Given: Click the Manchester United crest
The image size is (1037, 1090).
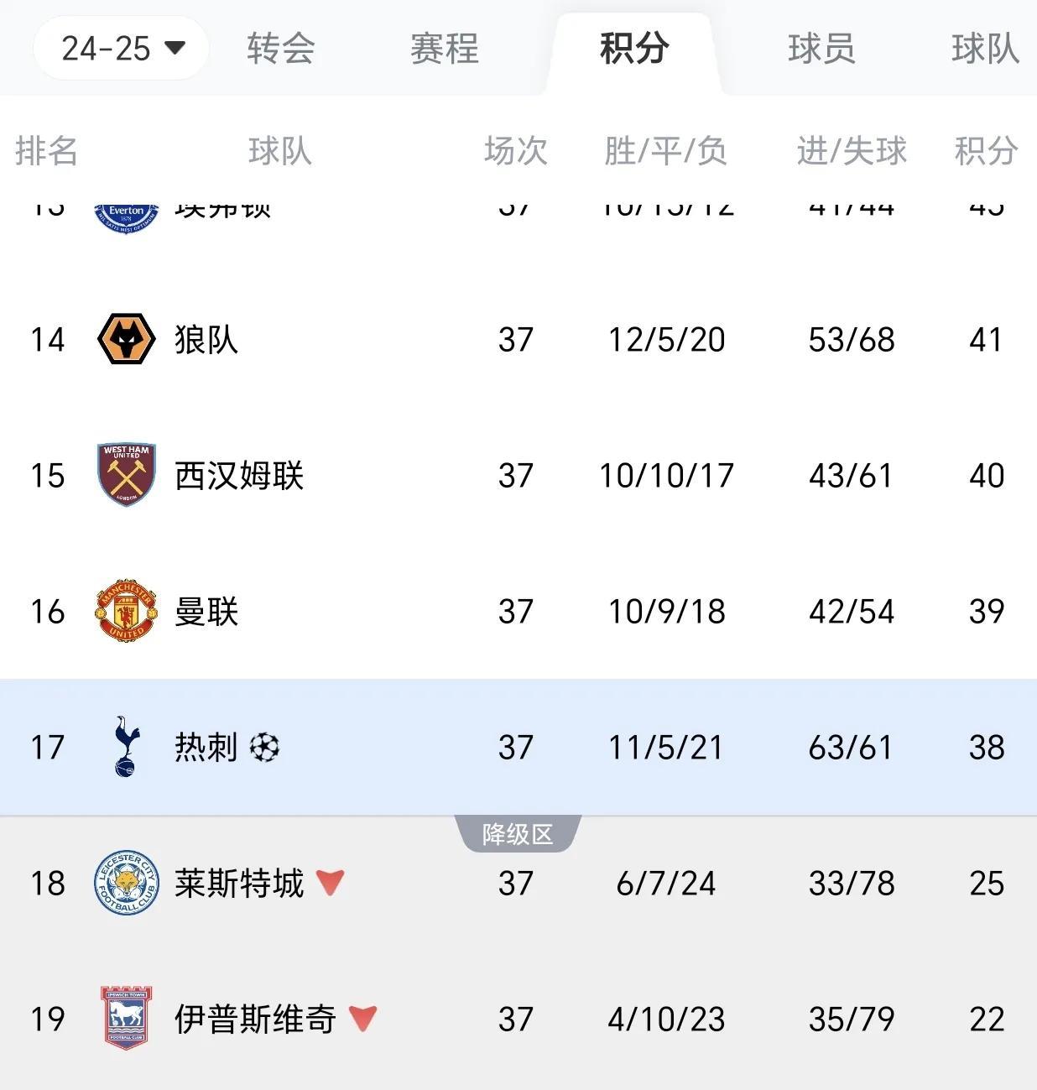Looking at the screenshot, I should tap(126, 611).
